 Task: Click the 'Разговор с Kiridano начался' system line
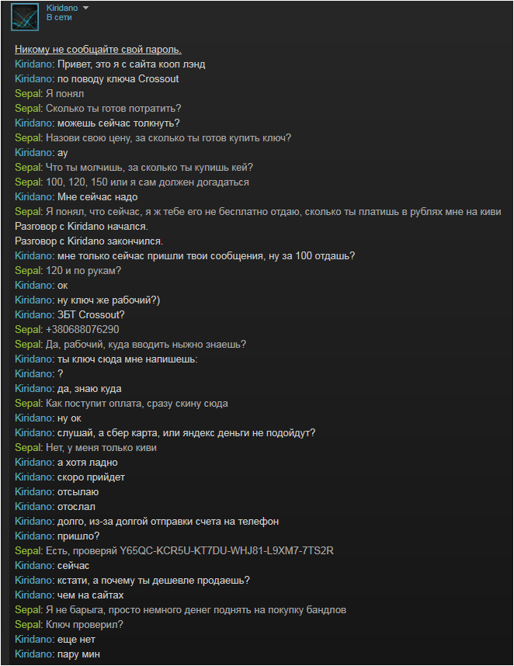tap(82, 227)
